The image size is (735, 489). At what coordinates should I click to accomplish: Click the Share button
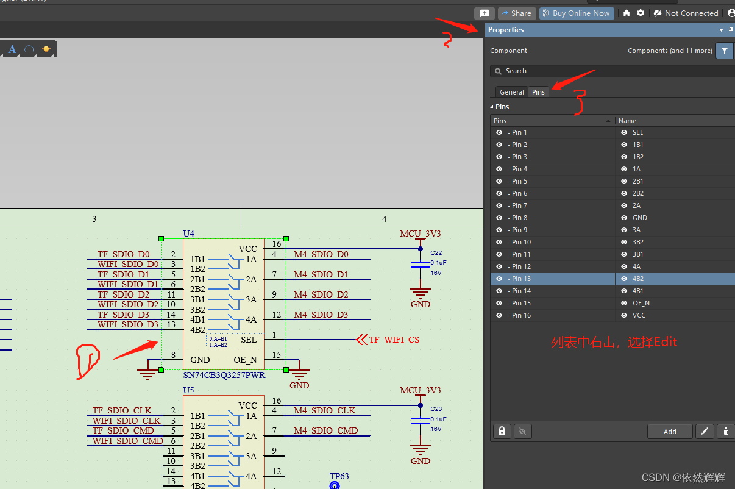[516, 13]
